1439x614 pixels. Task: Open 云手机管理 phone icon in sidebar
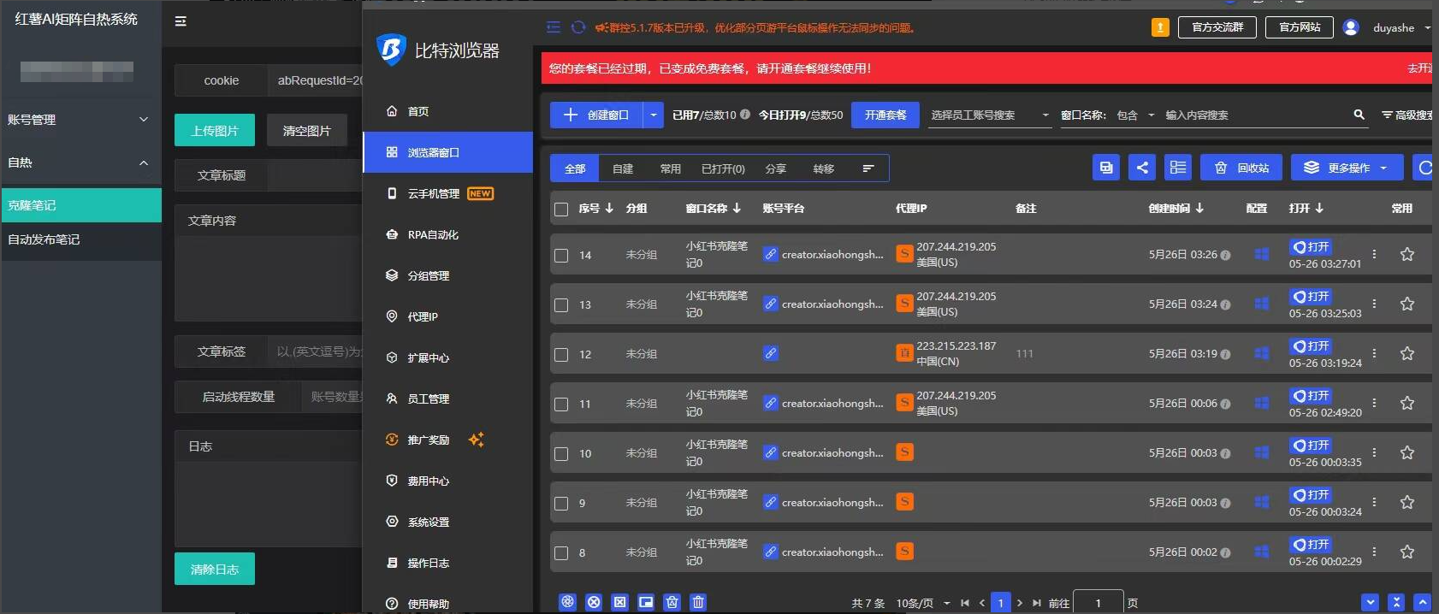(392, 193)
